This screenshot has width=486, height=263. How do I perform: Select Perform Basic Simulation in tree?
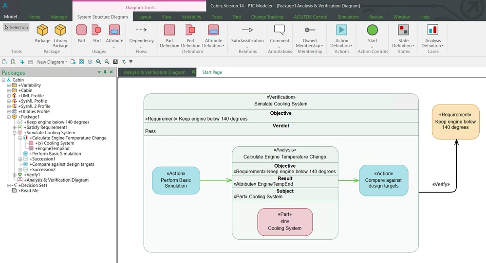tap(56, 154)
